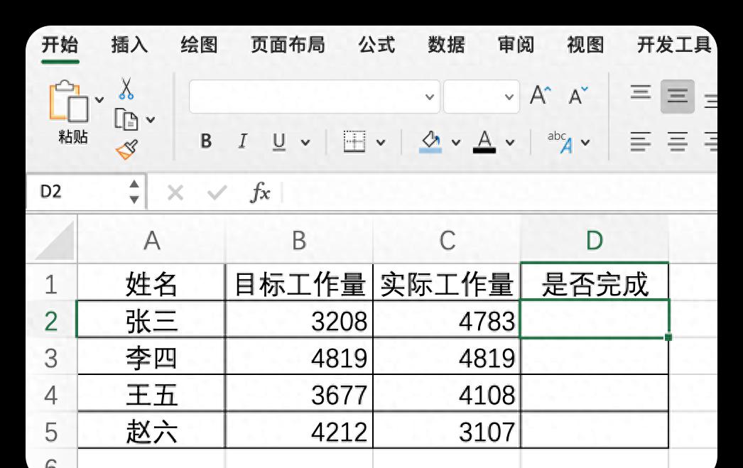This screenshot has width=743, height=468.
Task: Cancel entry with the X icon
Action: pos(175,192)
